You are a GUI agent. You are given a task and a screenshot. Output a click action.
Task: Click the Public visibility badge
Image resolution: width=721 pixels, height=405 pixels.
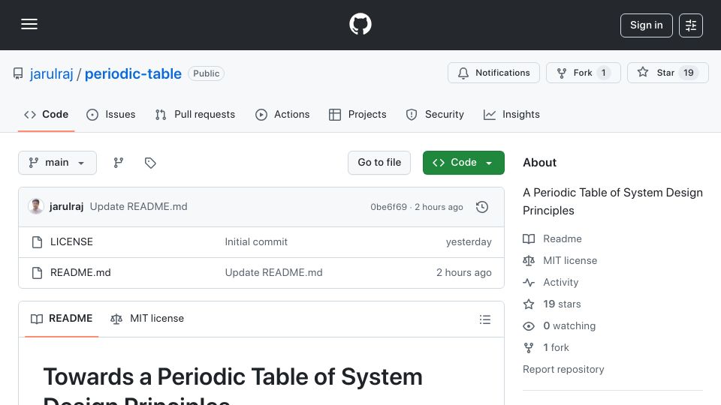click(206, 73)
